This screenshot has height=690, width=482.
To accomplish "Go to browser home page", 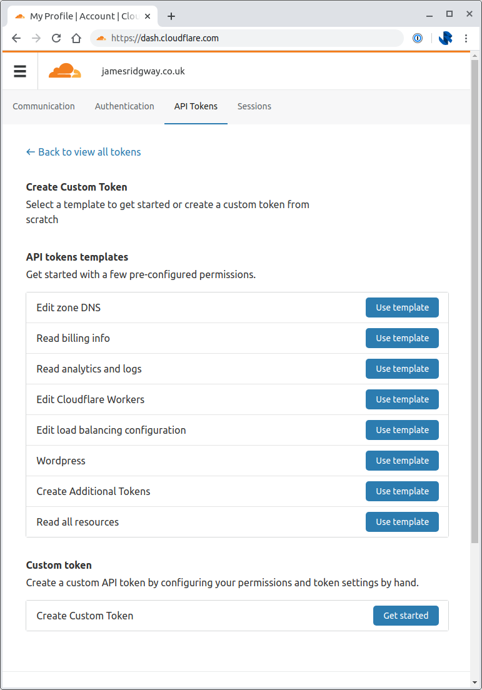I will click(76, 38).
